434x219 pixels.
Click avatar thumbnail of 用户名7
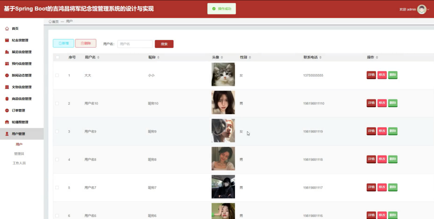pyautogui.click(x=223, y=187)
